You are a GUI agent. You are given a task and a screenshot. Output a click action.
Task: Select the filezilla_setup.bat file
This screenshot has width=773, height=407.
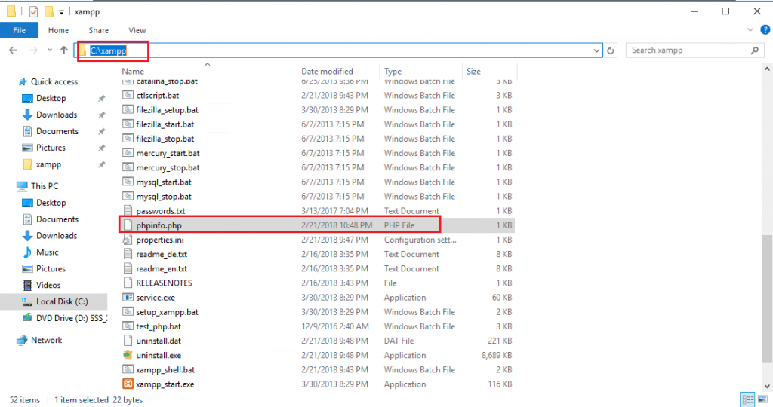pyautogui.click(x=167, y=110)
